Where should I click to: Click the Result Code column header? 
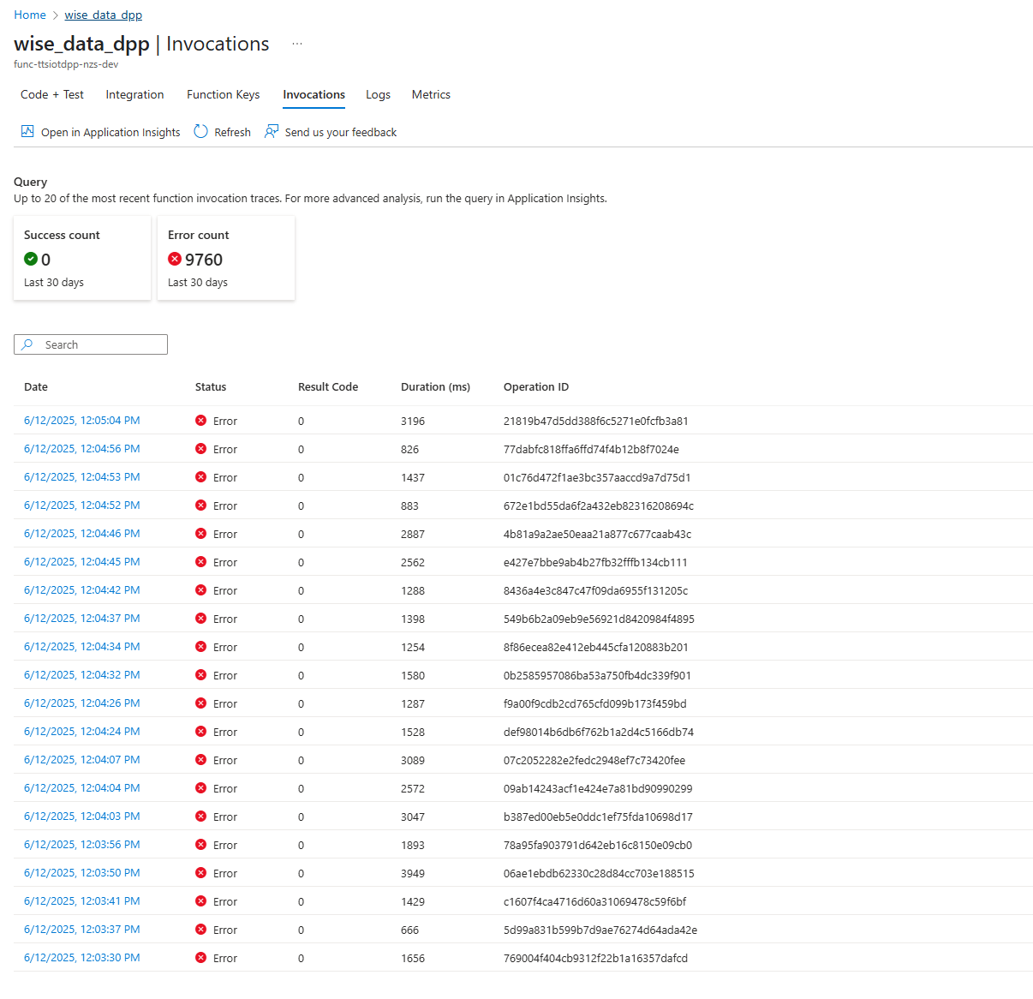click(328, 387)
